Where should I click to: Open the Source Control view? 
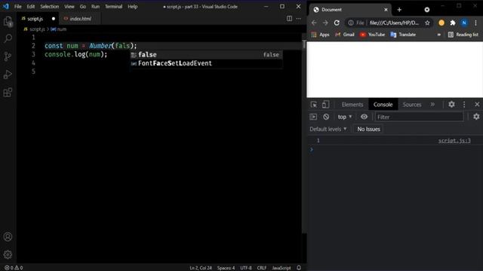pyautogui.click(x=8, y=56)
